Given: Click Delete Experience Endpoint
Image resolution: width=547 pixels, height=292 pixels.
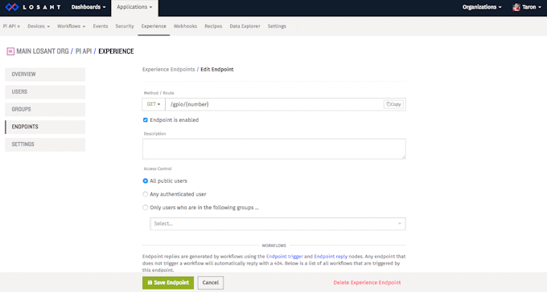Looking at the screenshot, I should point(367,282).
